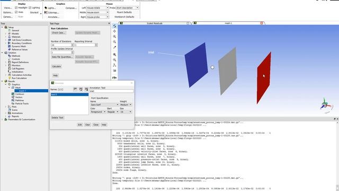This screenshot has width=339, height=191.
Task: Select the pan view tool in graphics toolbar
Action: click(x=114, y=31)
